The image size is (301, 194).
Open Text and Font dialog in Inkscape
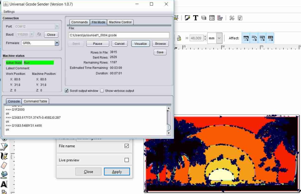click(196, 18)
